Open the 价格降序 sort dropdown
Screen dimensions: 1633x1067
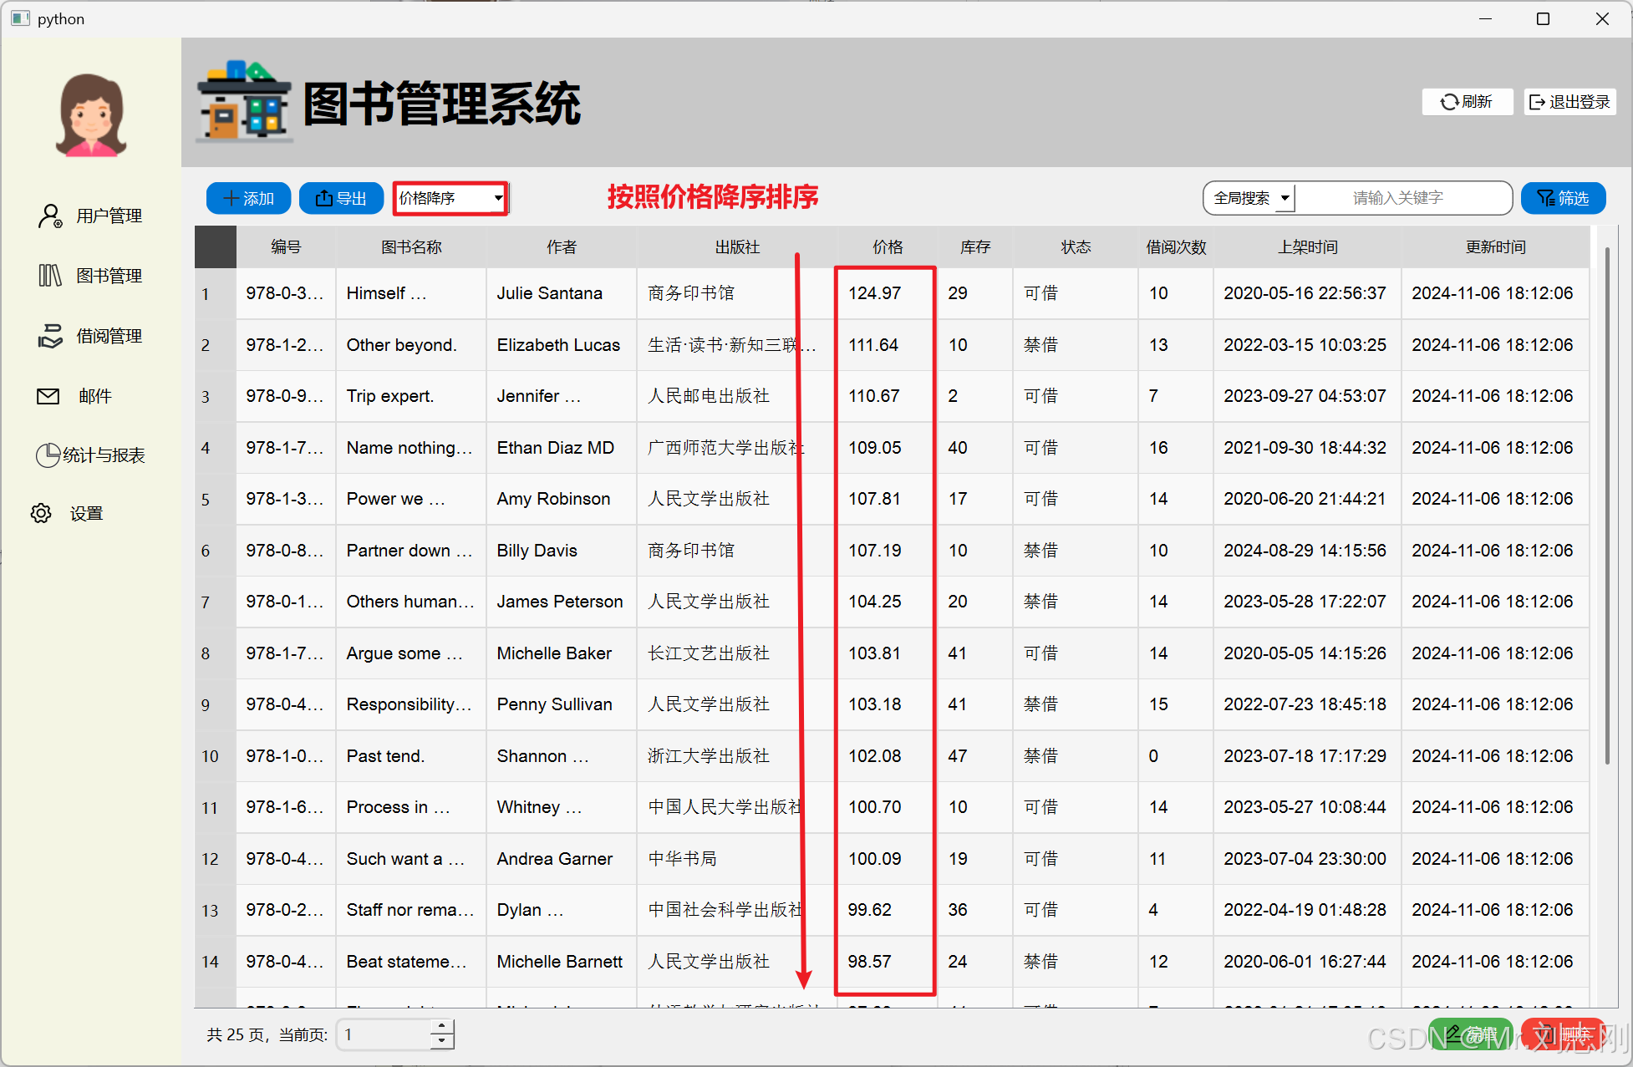(x=450, y=198)
